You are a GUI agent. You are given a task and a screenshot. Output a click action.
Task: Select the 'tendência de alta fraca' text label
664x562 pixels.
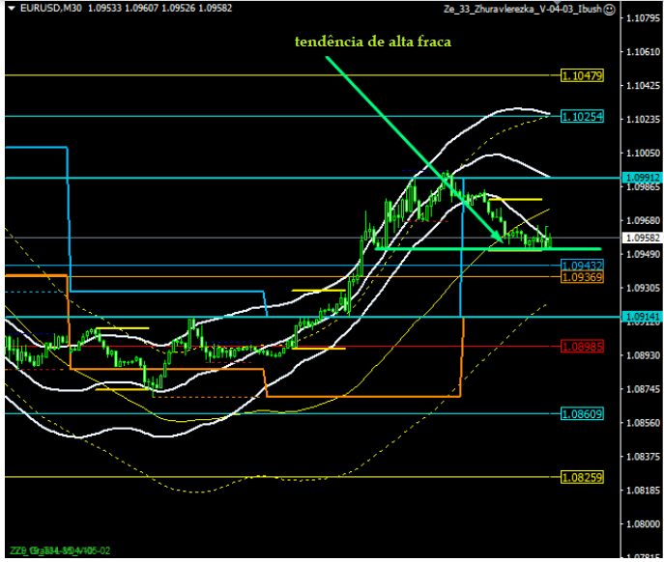373,42
